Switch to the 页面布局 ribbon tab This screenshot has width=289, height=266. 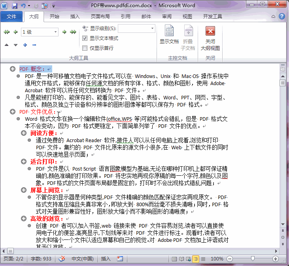100,17
